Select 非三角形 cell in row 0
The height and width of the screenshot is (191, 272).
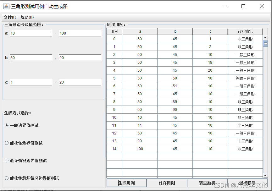click(x=245, y=39)
